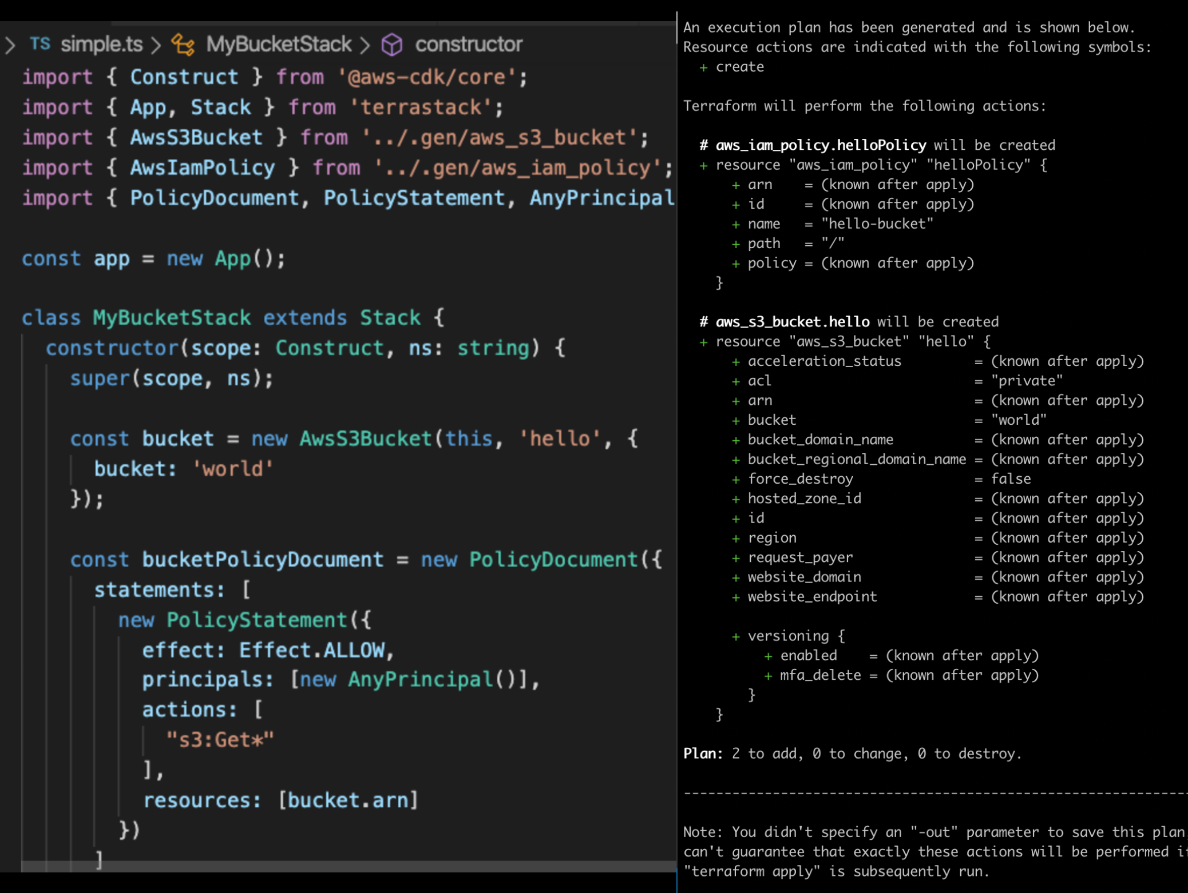This screenshot has width=1188, height=893.
Task: Click bucket.arn in resources array
Action: coord(348,800)
